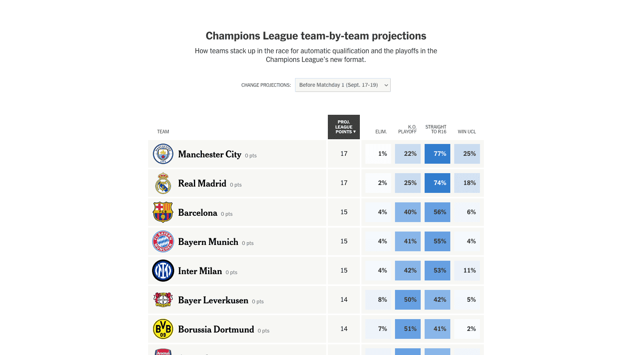
Task: Click the Borussia Dortmund club crest
Action: 163,329
